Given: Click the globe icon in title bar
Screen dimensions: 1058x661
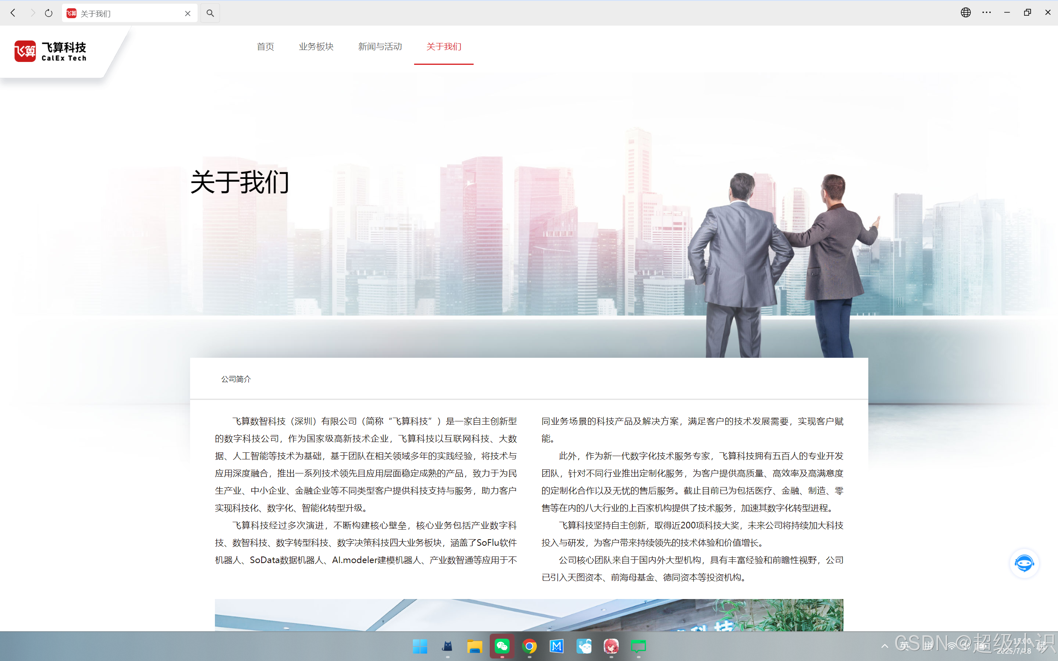Looking at the screenshot, I should point(966,12).
